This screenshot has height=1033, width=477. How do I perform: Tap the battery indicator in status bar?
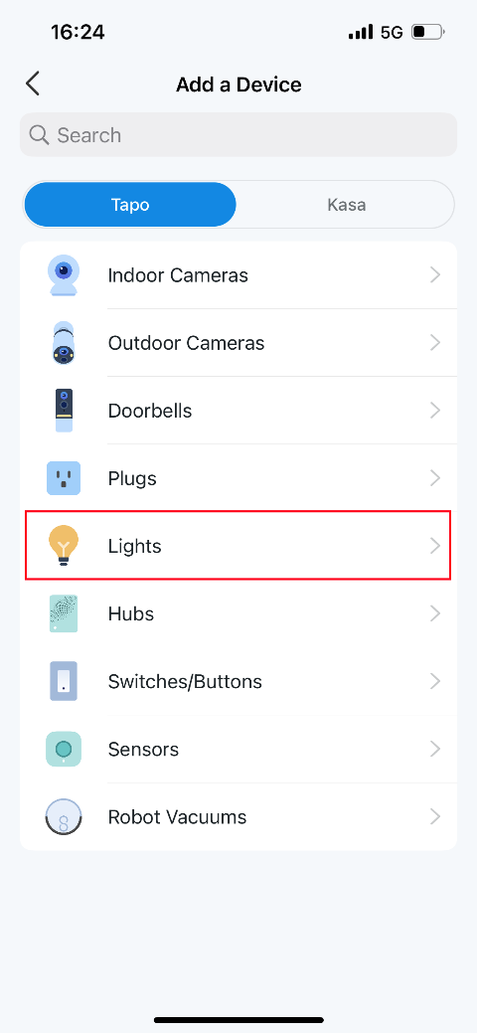[x=428, y=32]
